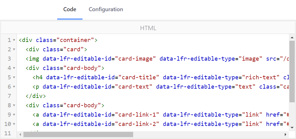Collapse the container div fold arrow
Viewport: 296px width, 139px height.
(x=14, y=40)
